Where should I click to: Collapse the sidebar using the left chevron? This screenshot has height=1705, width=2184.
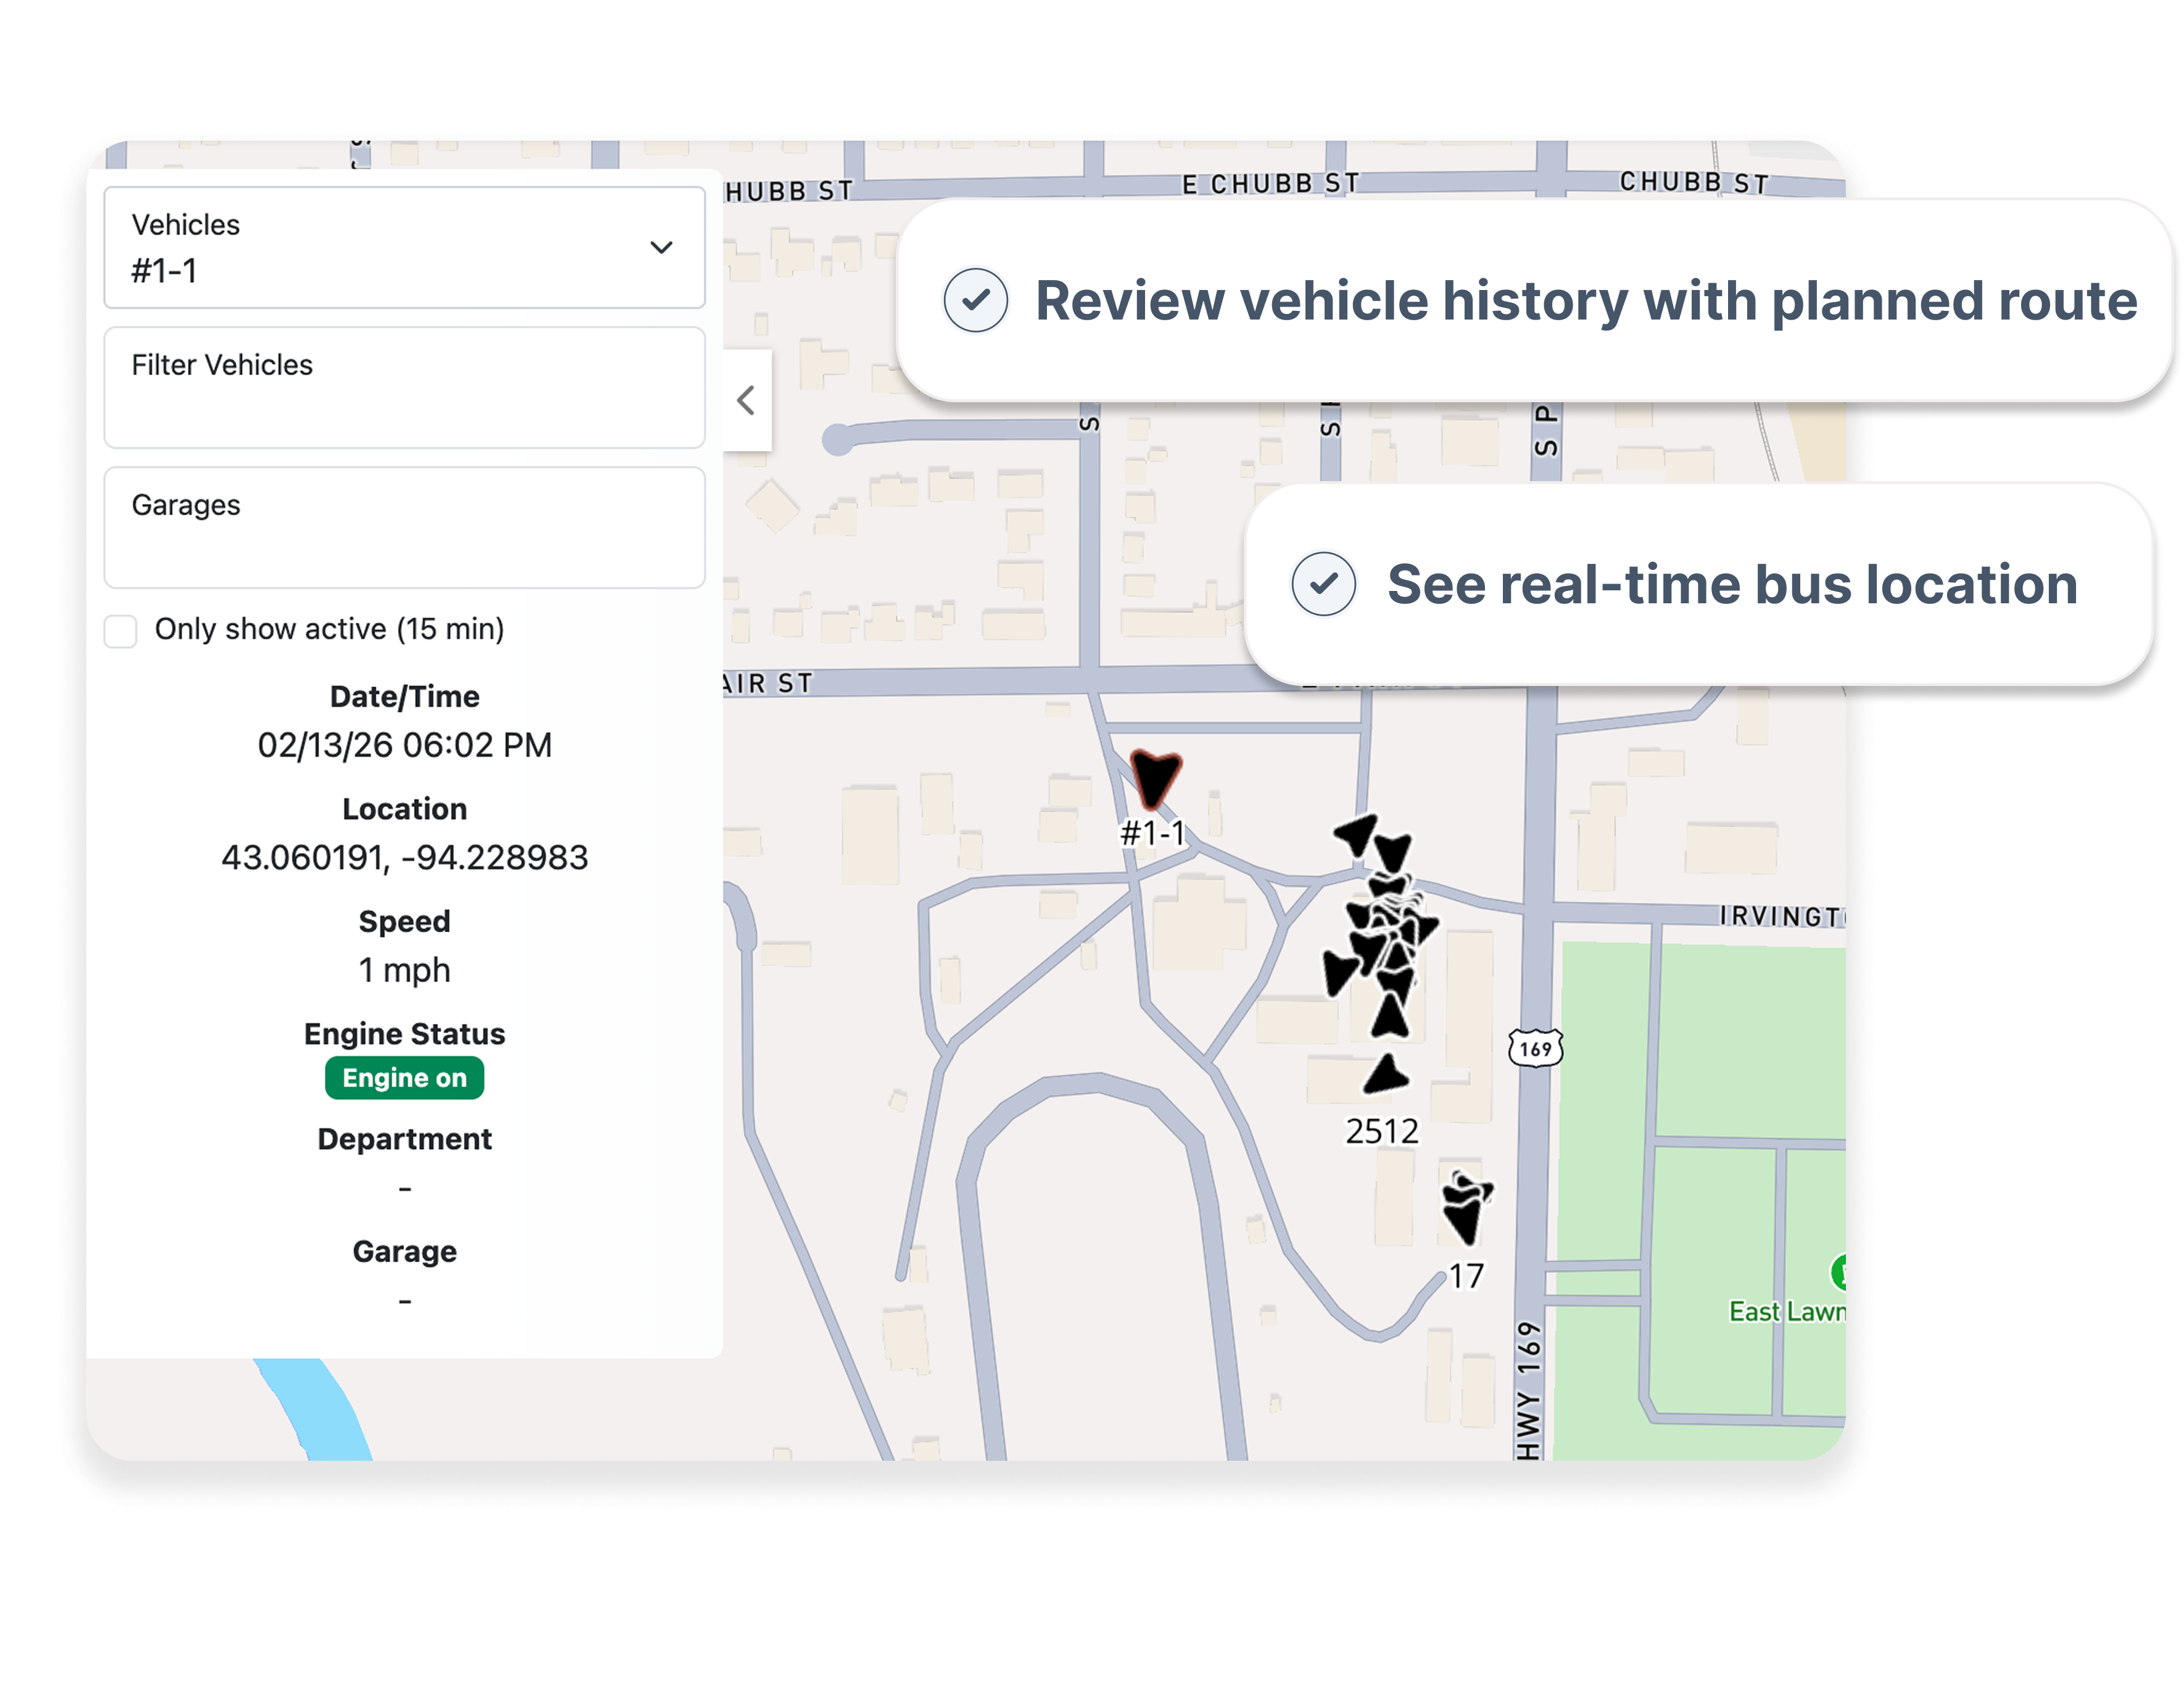tap(744, 401)
